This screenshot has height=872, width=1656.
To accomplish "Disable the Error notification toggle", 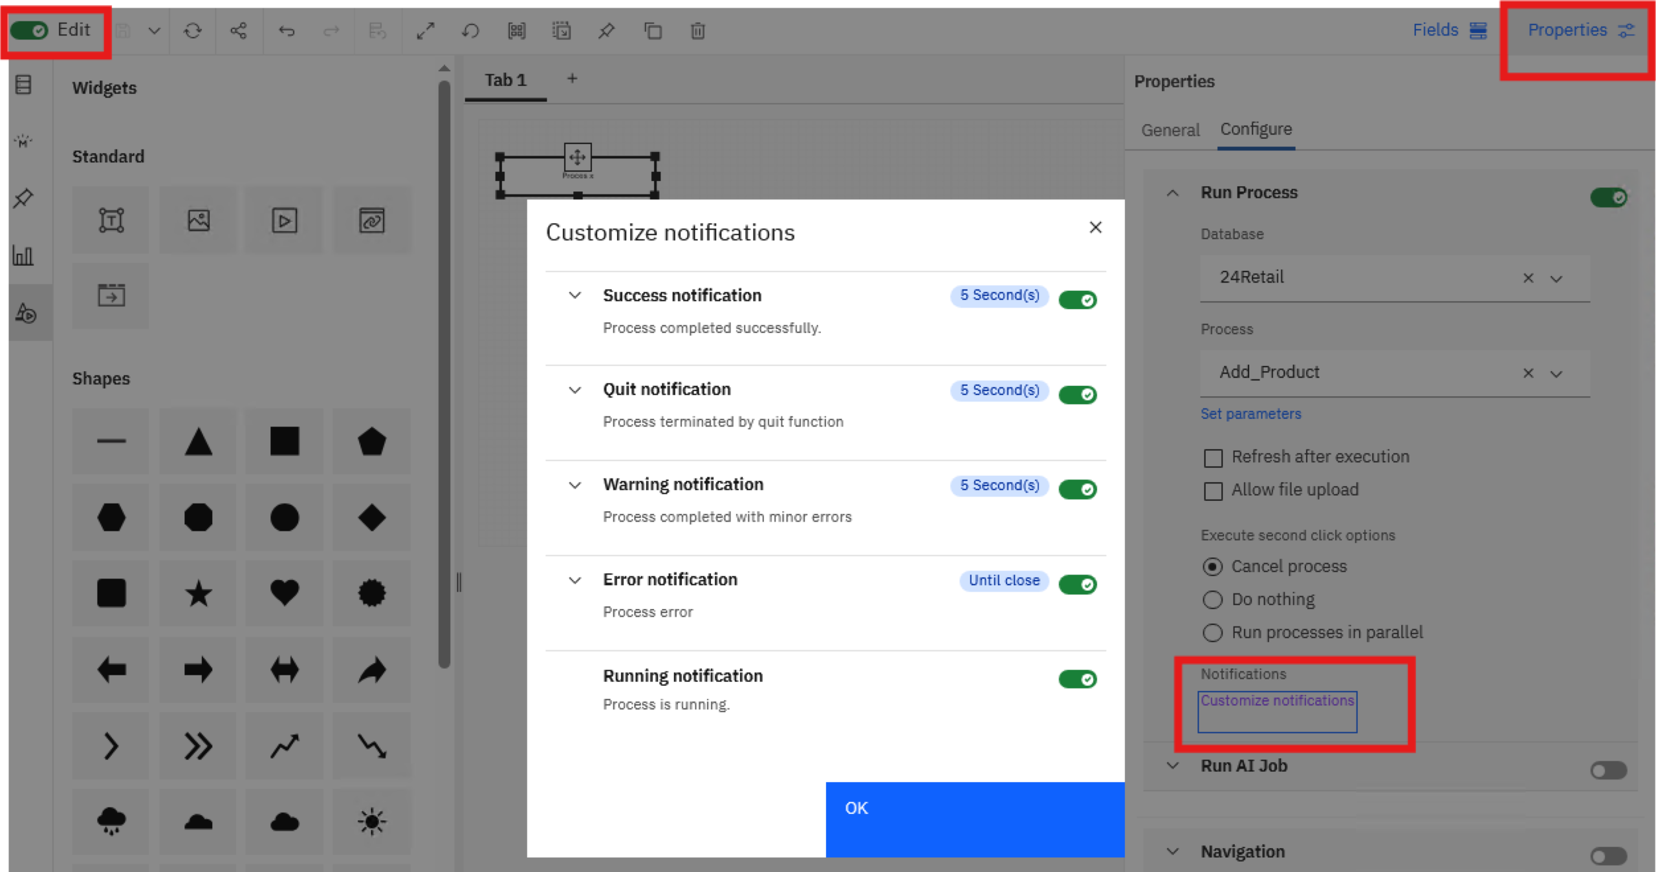I will 1078,584.
